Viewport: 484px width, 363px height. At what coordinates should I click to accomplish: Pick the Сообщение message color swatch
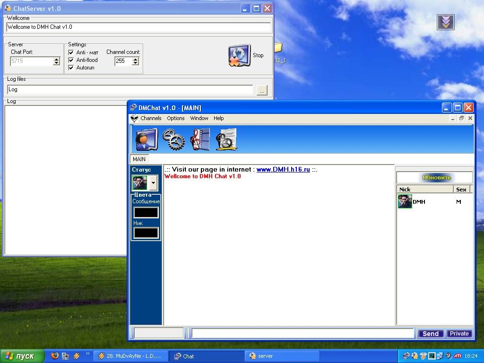tap(146, 212)
